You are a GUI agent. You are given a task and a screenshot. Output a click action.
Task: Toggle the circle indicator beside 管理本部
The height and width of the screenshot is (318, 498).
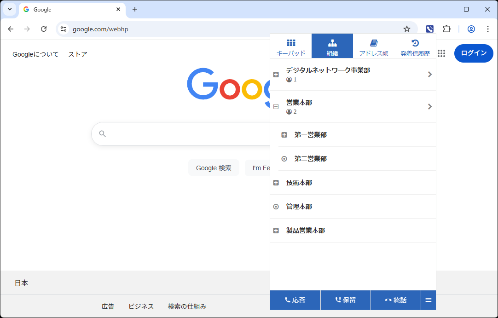(x=276, y=206)
